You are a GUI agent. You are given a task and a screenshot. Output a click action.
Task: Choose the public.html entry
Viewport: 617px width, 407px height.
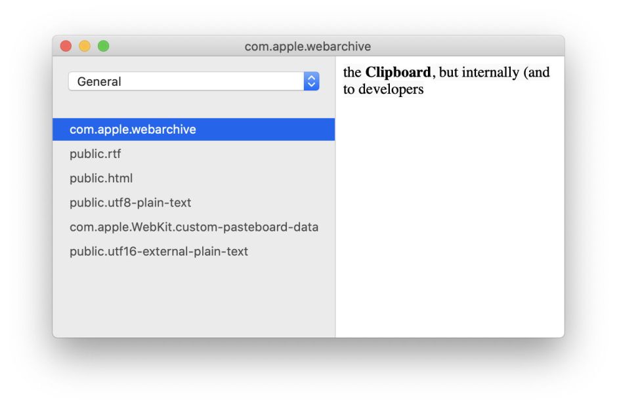tap(101, 178)
